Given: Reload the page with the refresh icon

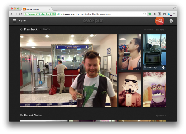Looking at the screenshot, I should pos(21,14).
